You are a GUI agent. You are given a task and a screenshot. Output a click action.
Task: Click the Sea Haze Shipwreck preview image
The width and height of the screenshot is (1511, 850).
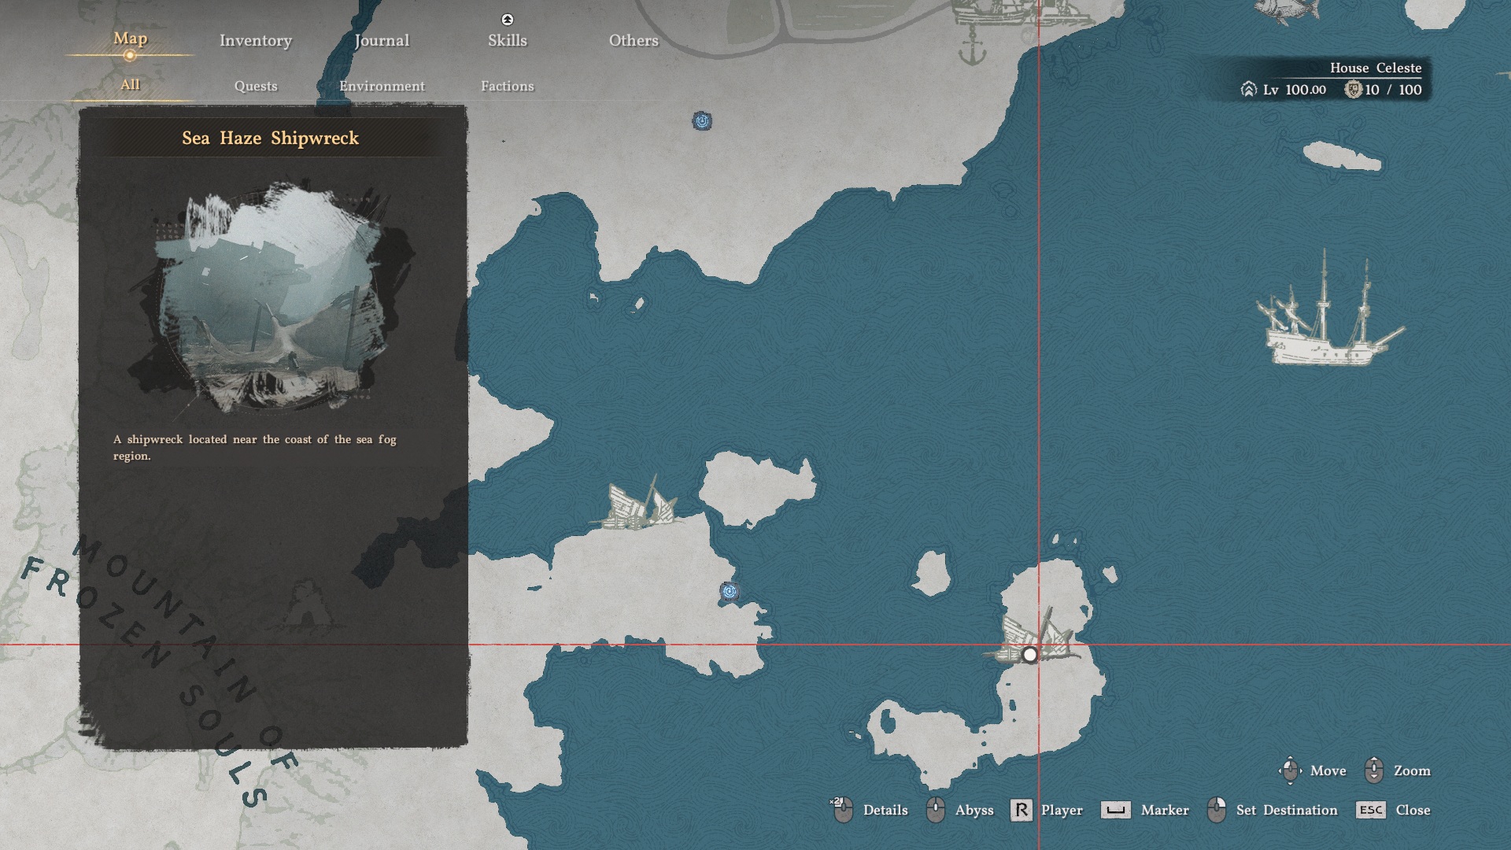(272, 299)
